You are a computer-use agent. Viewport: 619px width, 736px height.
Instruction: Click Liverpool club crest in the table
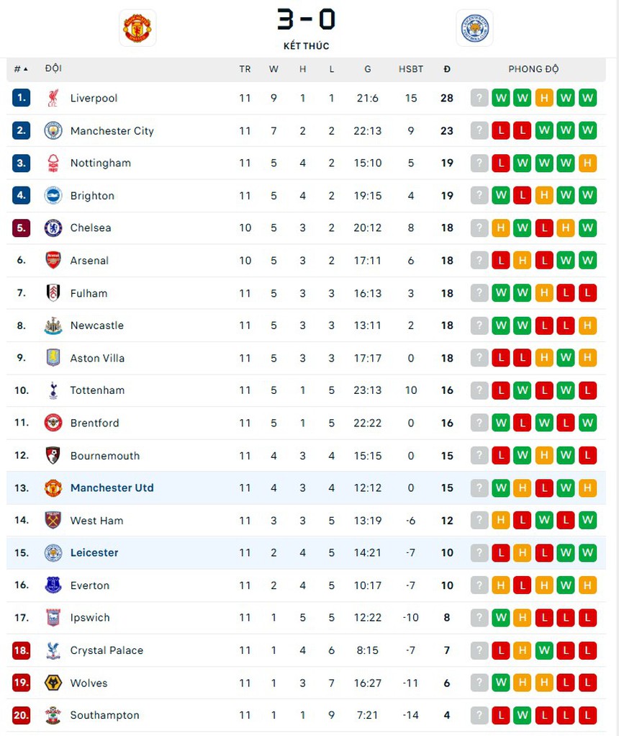click(x=53, y=98)
